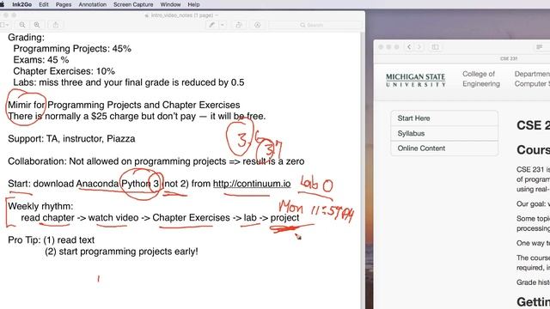Open the Ink2Go application menu
Screen dimensions: 550x309
pyautogui.click(x=21, y=4)
